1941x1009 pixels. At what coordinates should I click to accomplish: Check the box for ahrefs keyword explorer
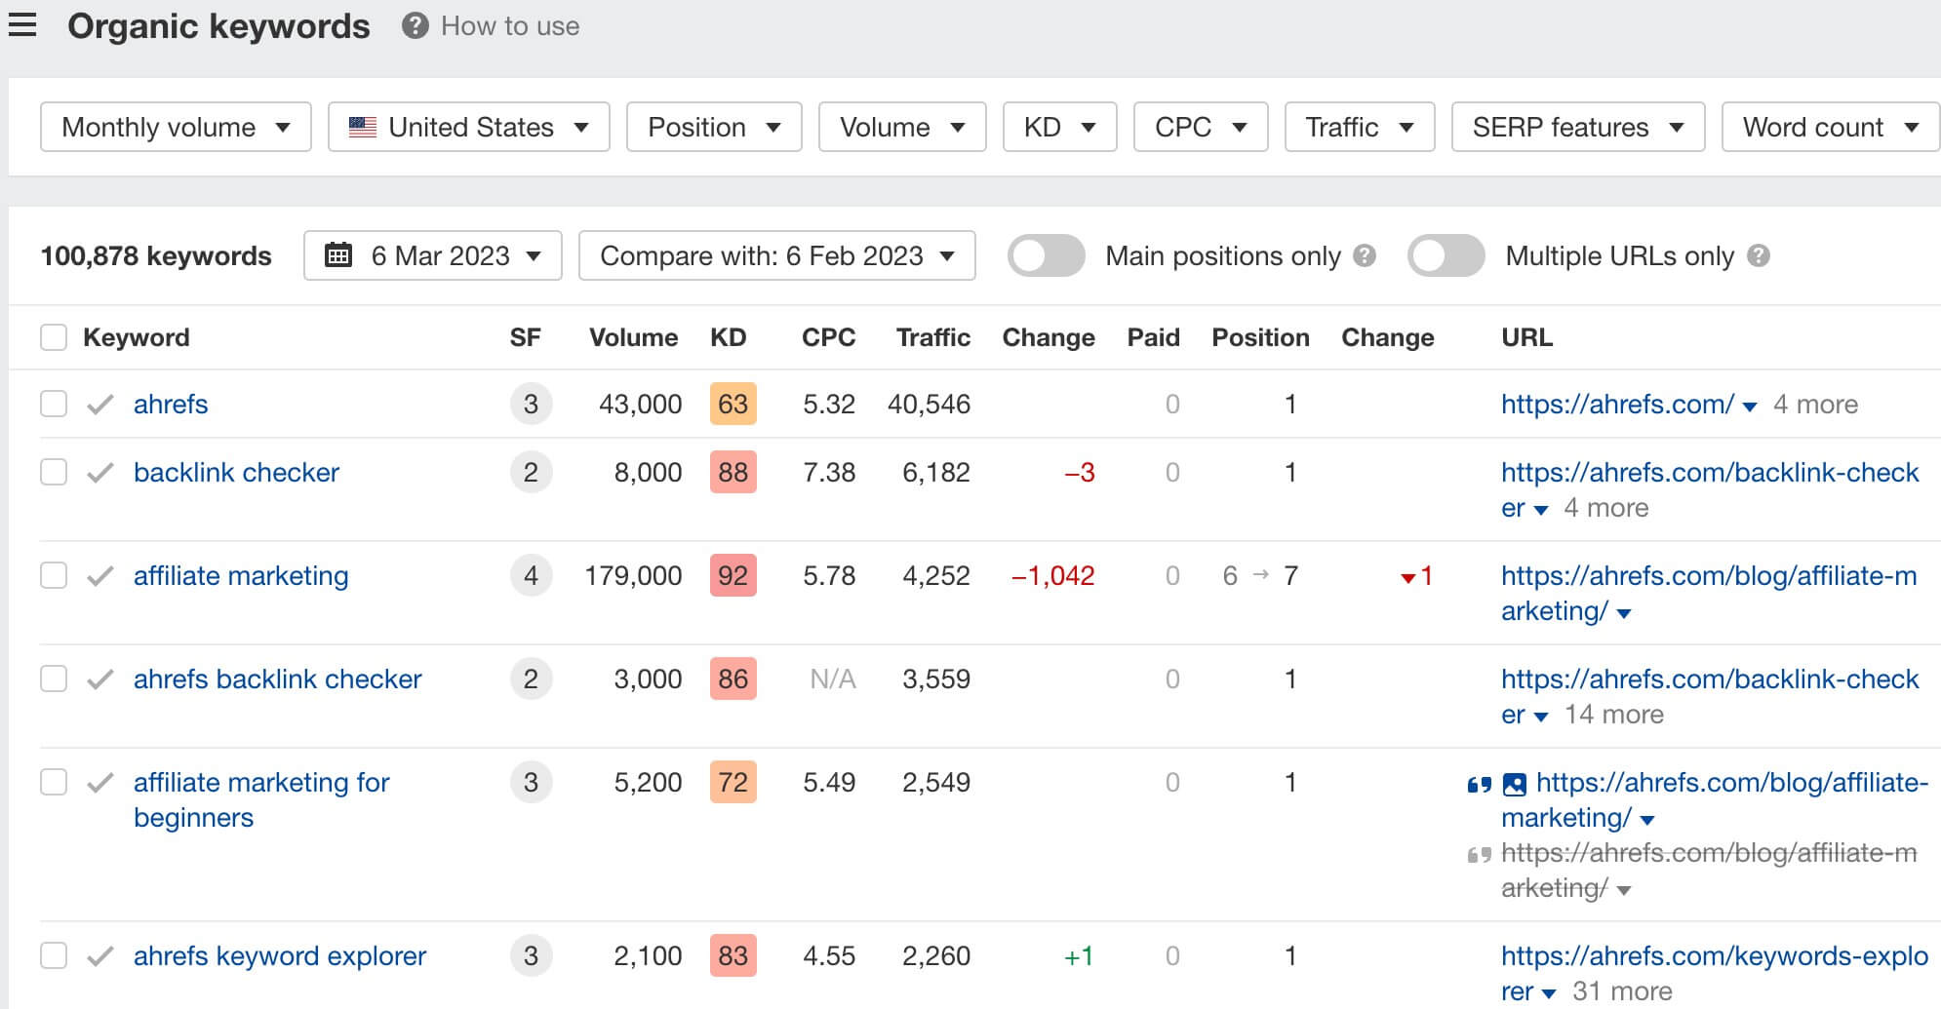54,955
